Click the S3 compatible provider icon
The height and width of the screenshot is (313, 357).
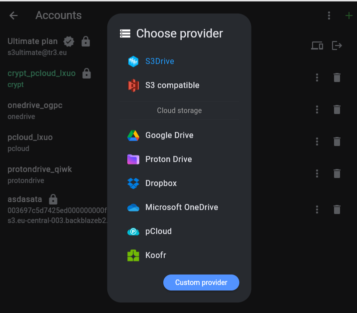[133, 85]
